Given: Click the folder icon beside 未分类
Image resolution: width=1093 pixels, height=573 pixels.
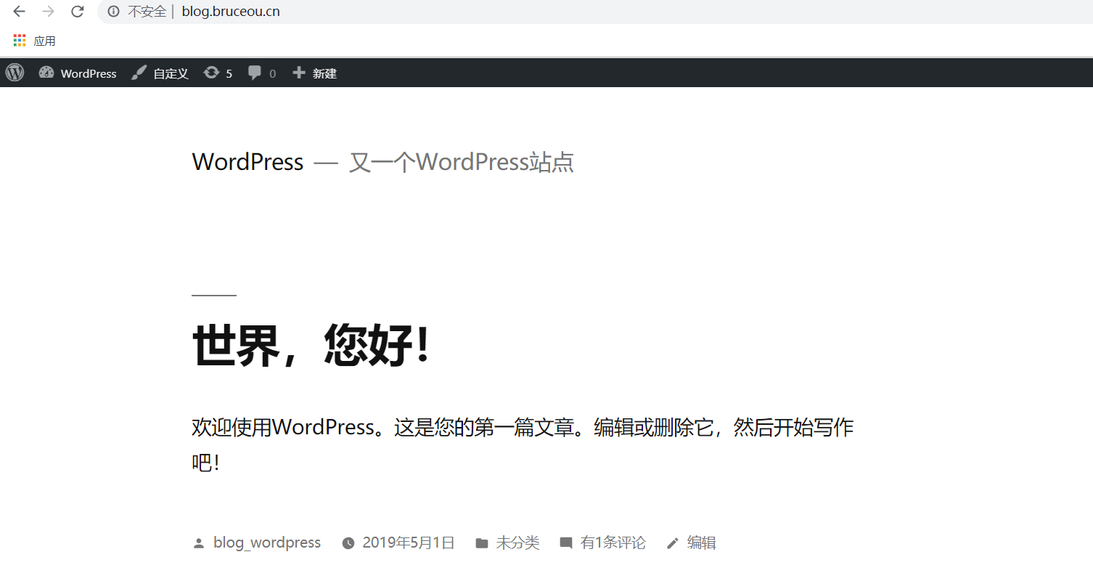Looking at the screenshot, I should click(x=482, y=542).
